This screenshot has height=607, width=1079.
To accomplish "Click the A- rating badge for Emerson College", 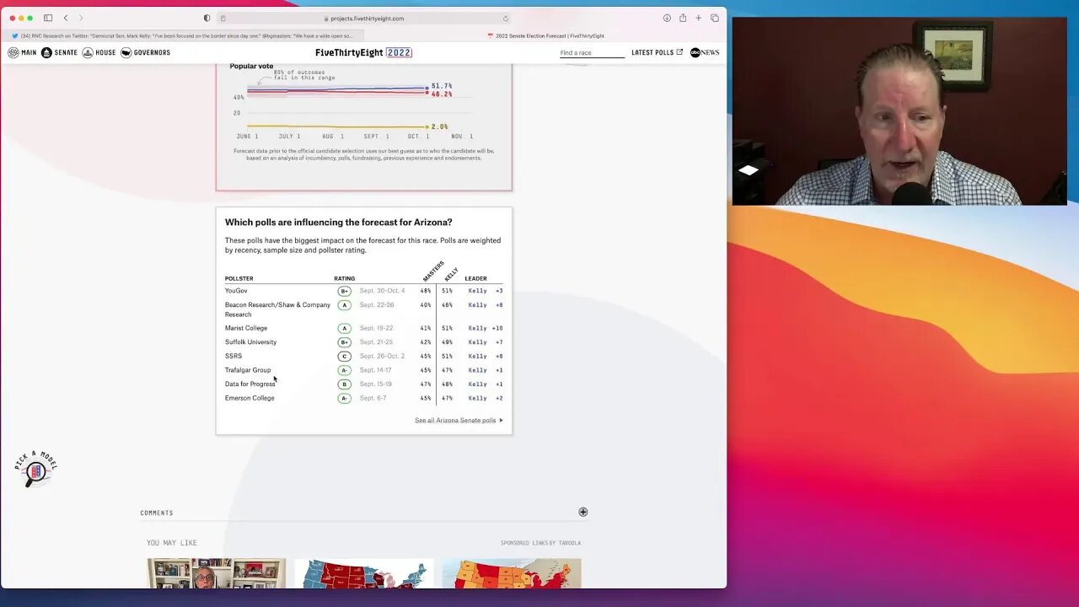I will click(x=344, y=398).
